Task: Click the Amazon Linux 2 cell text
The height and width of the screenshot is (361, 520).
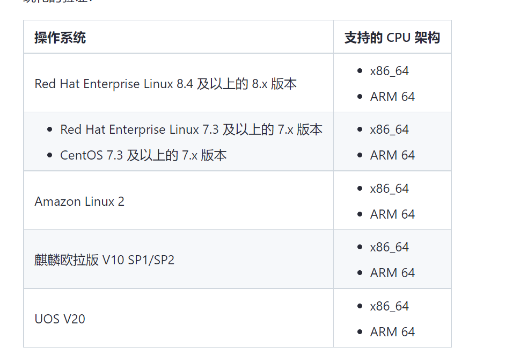Action: click(79, 201)
